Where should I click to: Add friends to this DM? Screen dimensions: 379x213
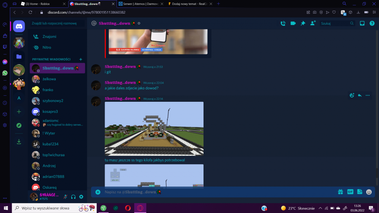tap(313, 23)
